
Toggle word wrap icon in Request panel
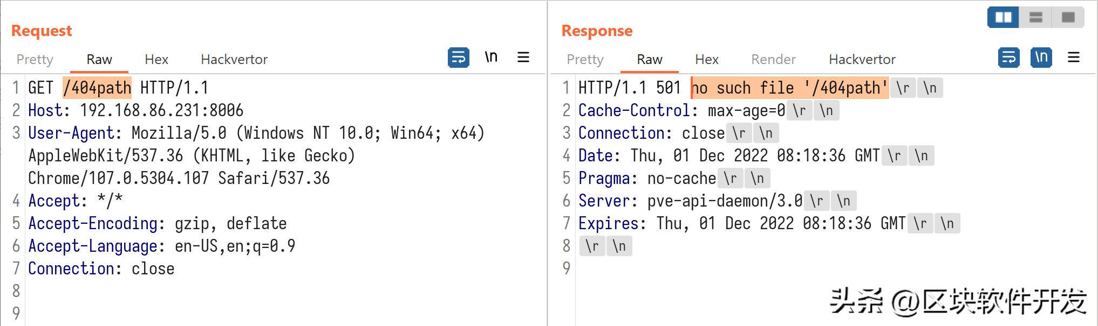[458, 58]
